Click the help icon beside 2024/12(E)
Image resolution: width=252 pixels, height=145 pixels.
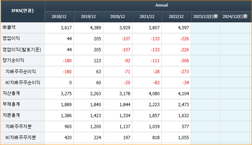click(x=245, y=16)
